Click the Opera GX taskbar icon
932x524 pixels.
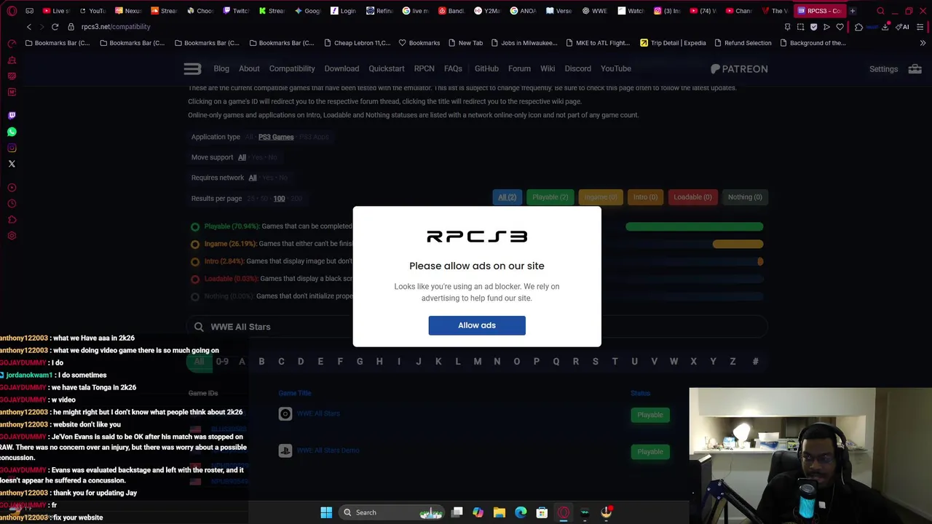(563, 512)
